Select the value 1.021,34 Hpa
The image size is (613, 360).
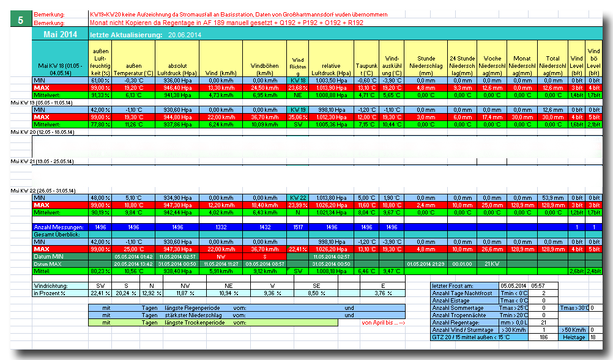tap(331, 213)
